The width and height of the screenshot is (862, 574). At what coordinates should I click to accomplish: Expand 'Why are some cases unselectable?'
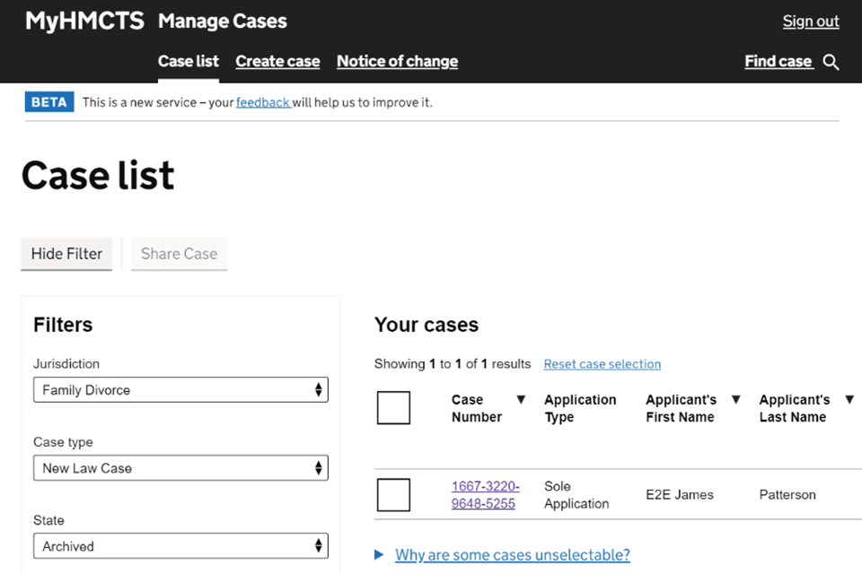click(512, 555)
